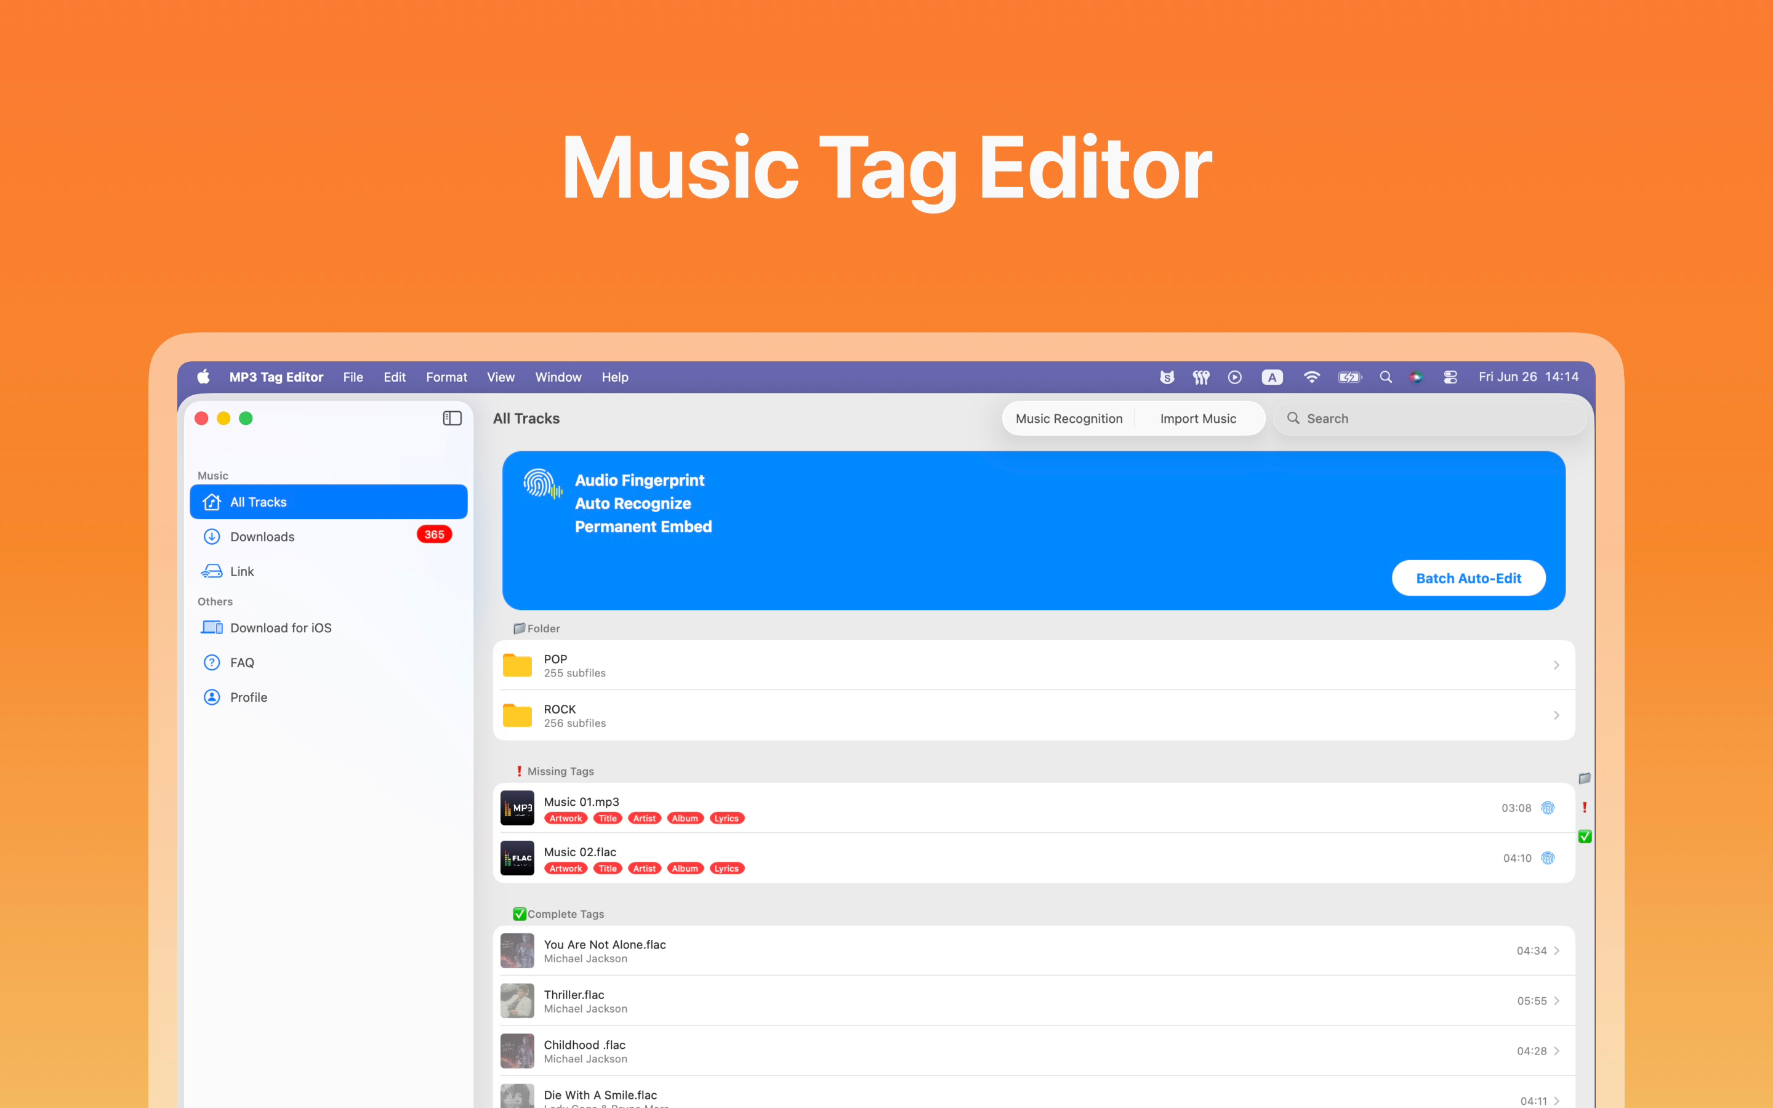Open FAQ in the sidebar
Screen dimensions: 1773x1108
328,662
